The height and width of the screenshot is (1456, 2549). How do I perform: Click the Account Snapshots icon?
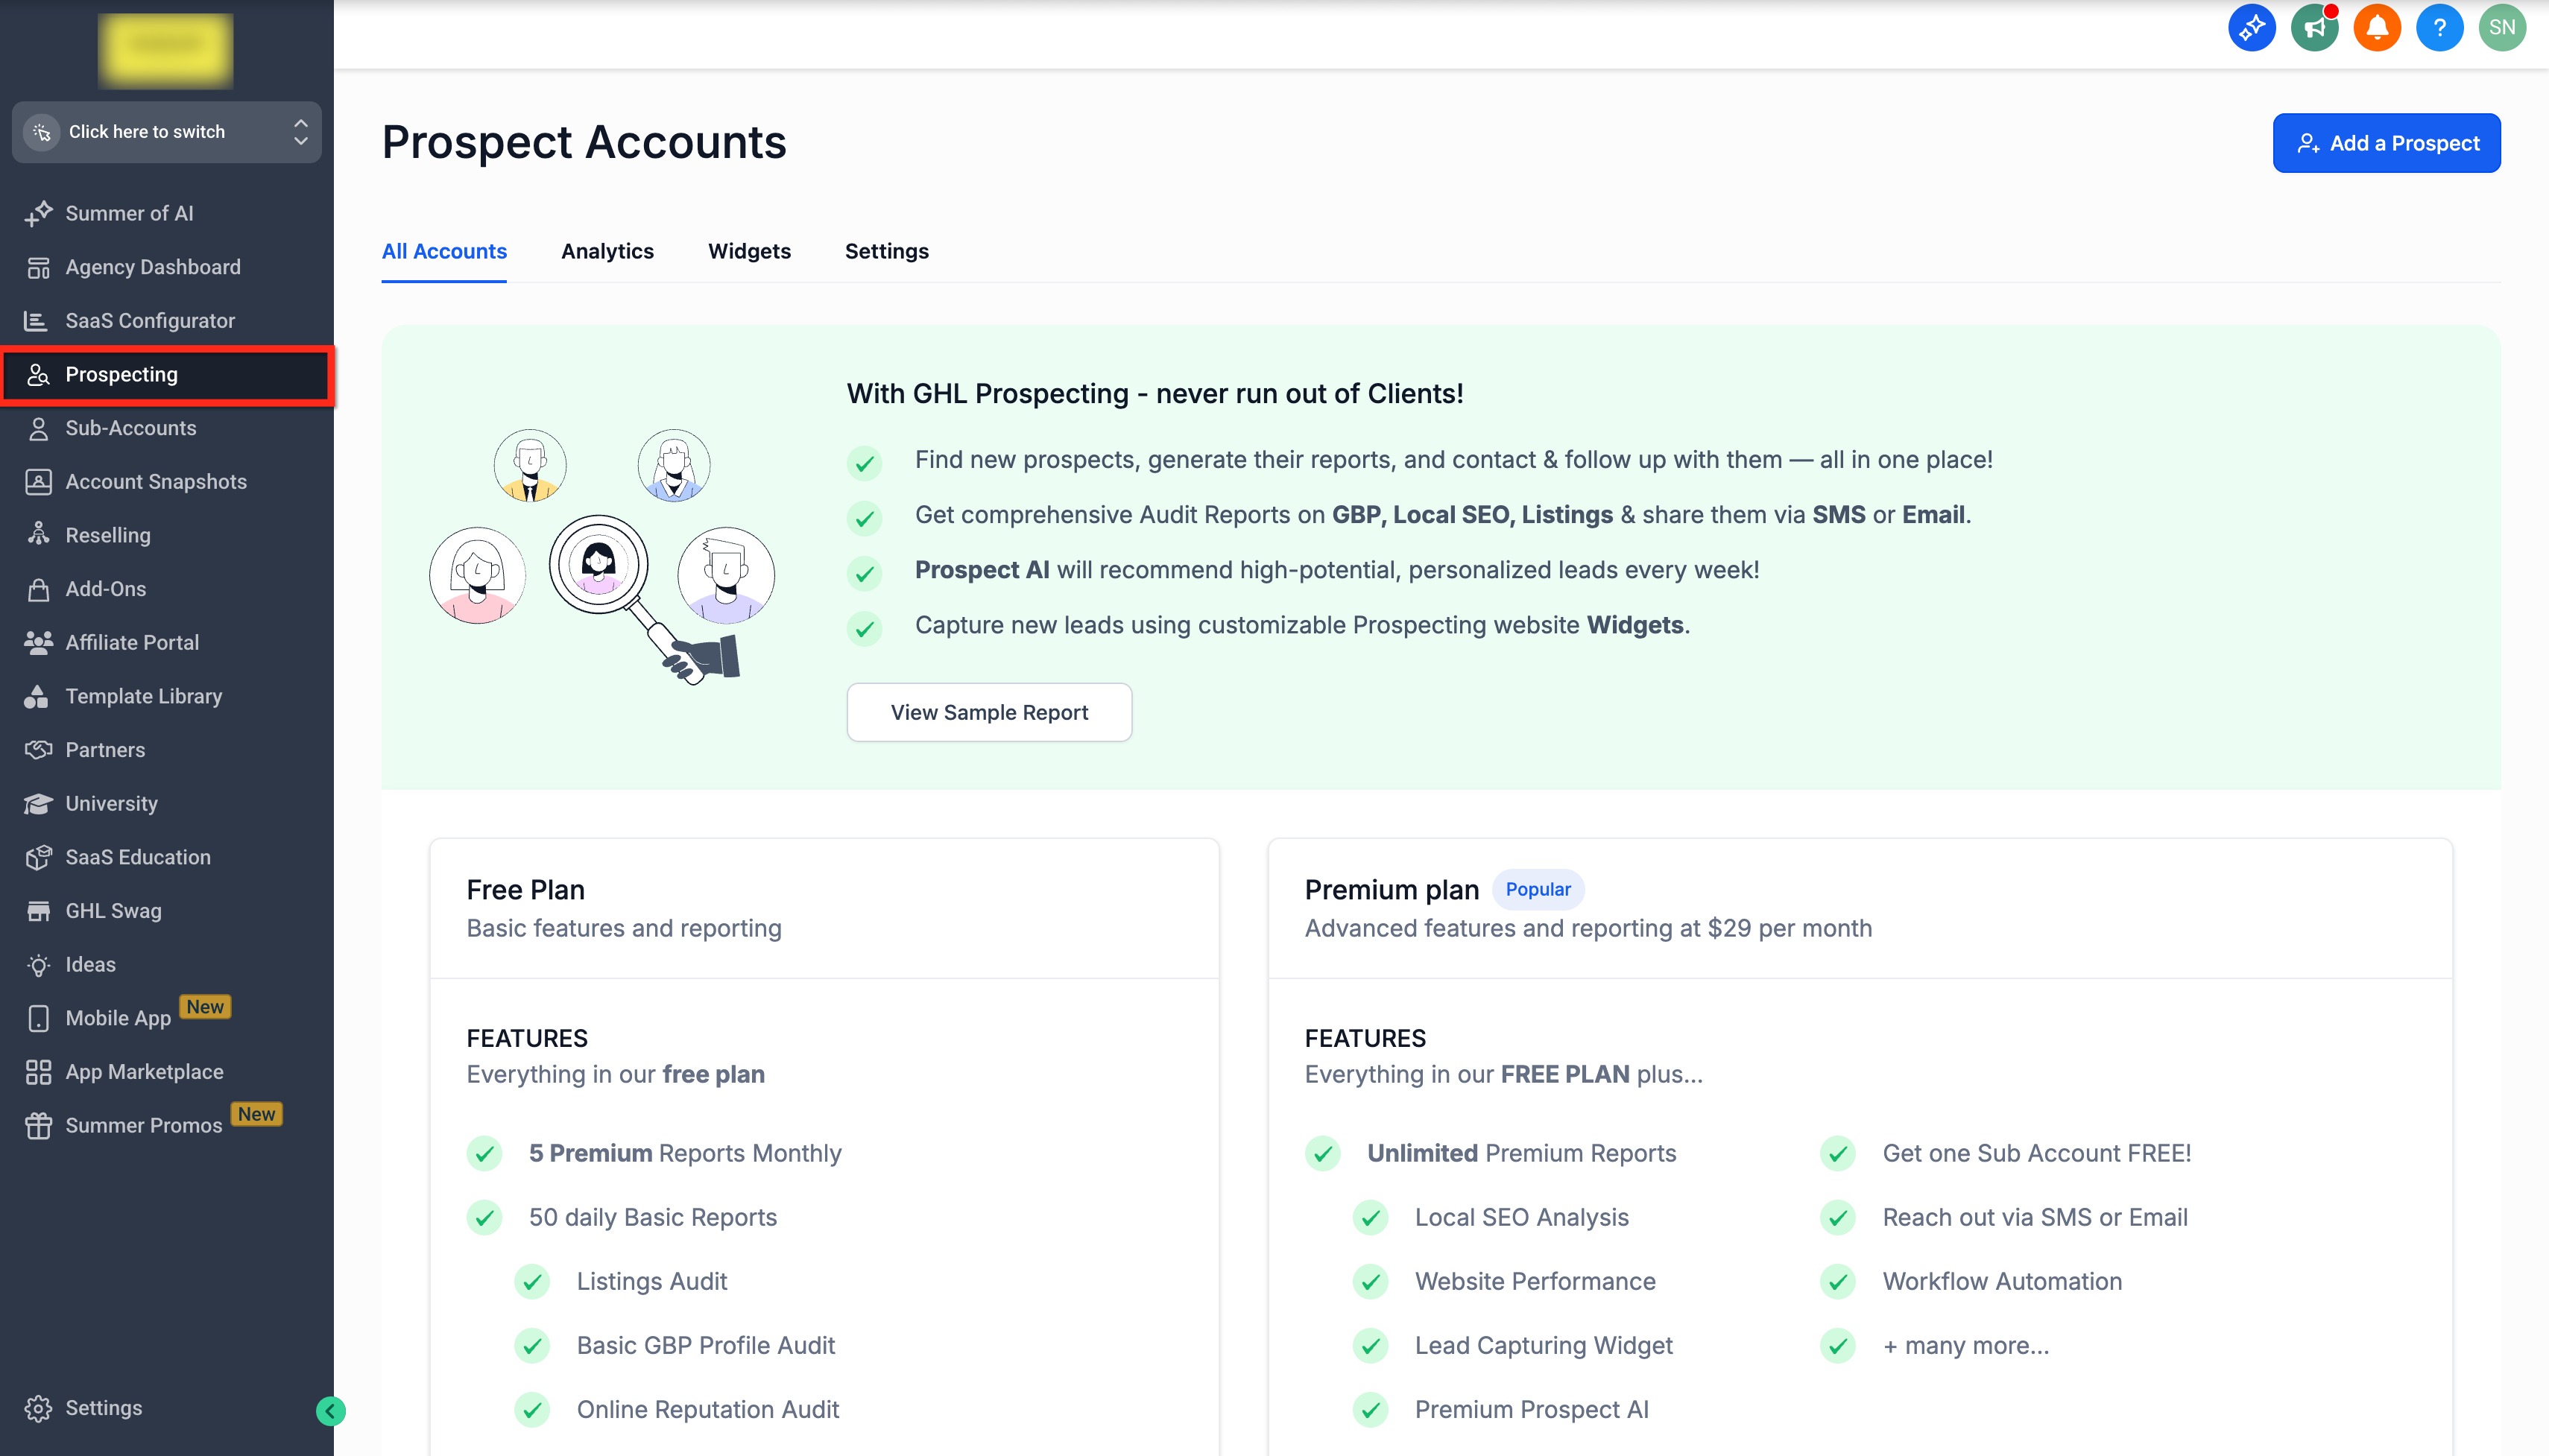pos(38,481)
